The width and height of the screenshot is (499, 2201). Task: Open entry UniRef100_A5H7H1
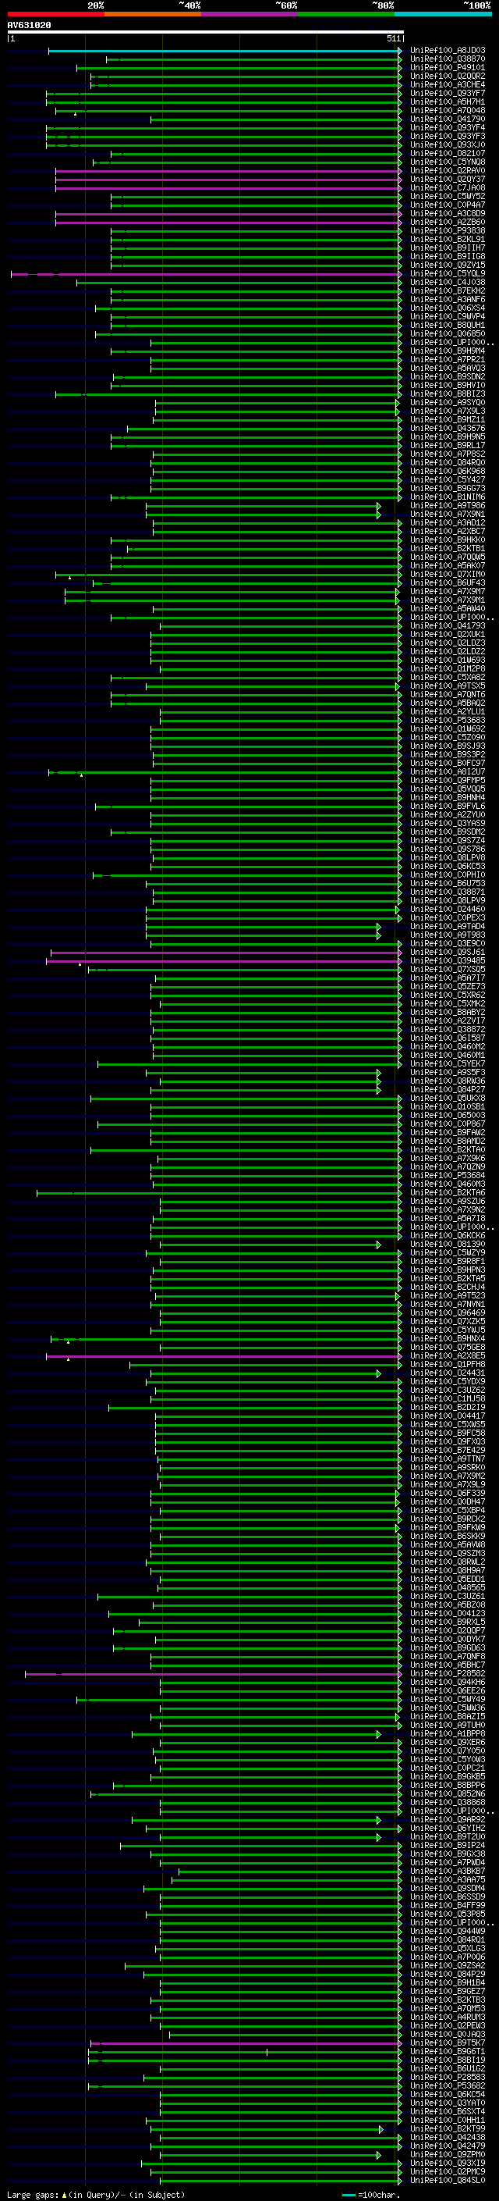[x=448, y=102]
